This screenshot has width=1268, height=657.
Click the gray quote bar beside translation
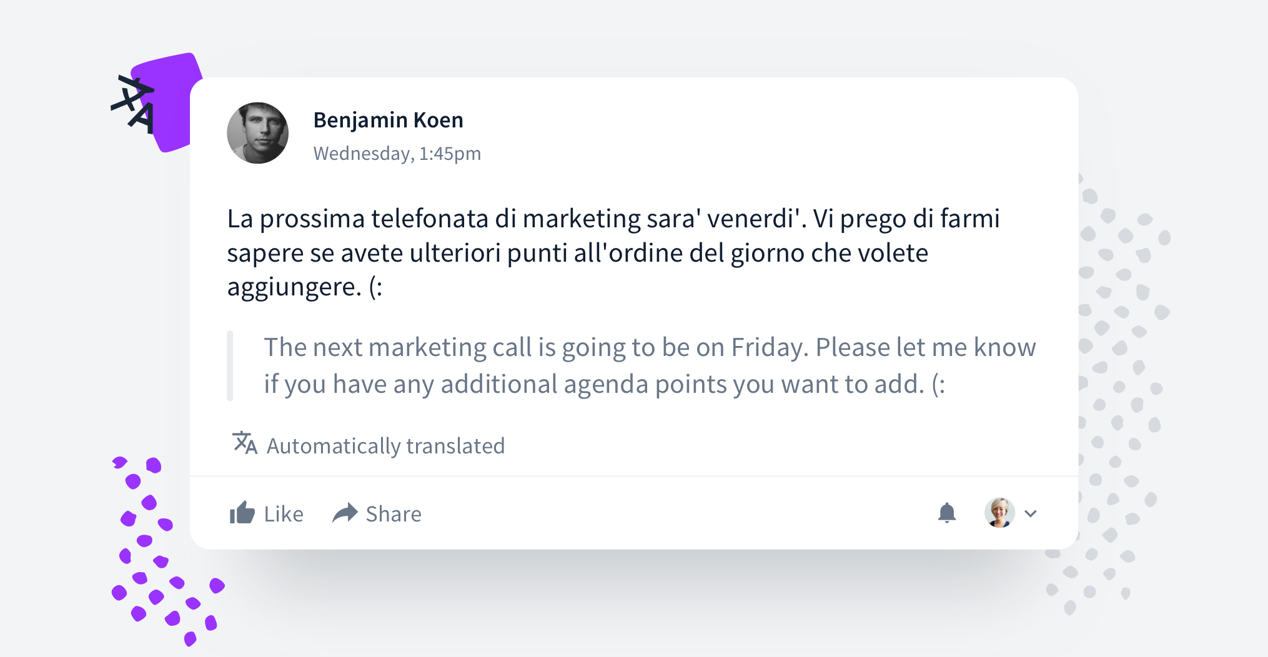pyautogui.click(x=230, y=366)
